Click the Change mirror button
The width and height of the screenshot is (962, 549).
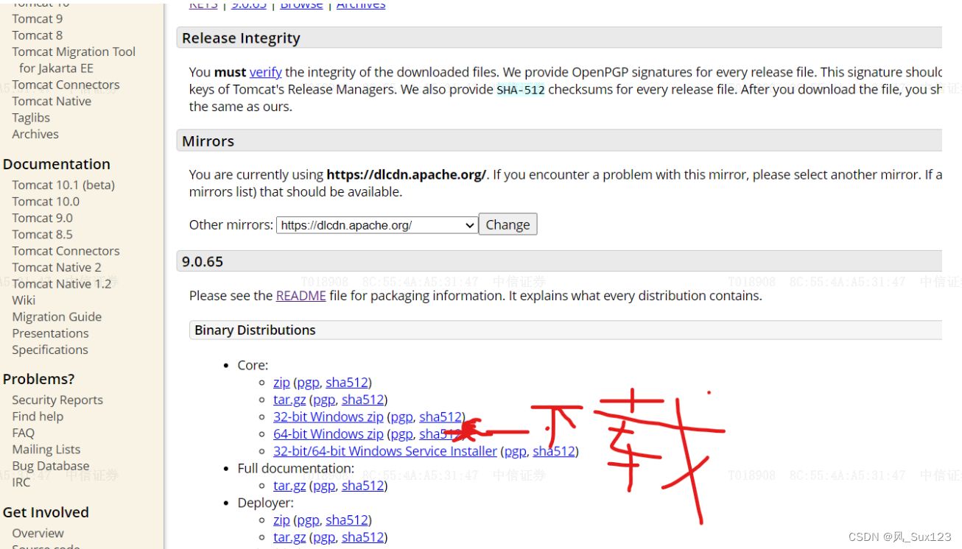508,224
